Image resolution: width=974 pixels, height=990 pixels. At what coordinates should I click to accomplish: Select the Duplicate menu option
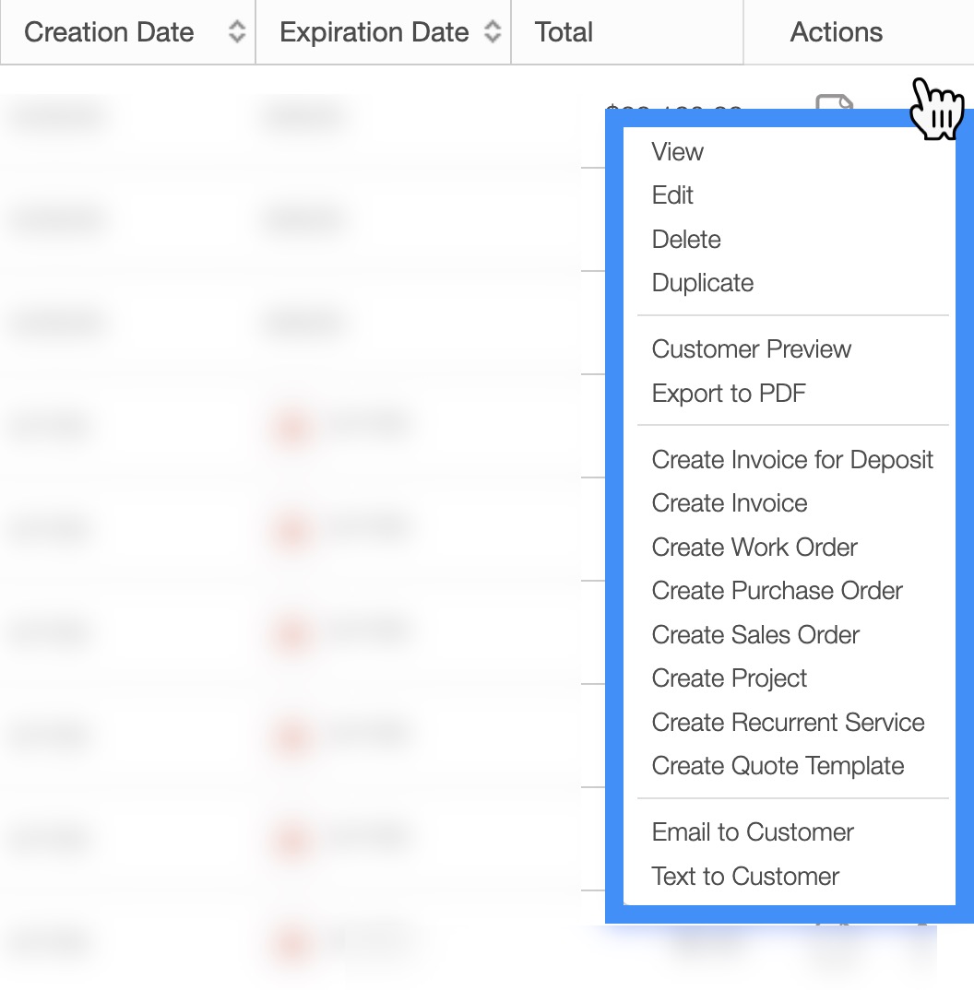[x=703, y=283]
